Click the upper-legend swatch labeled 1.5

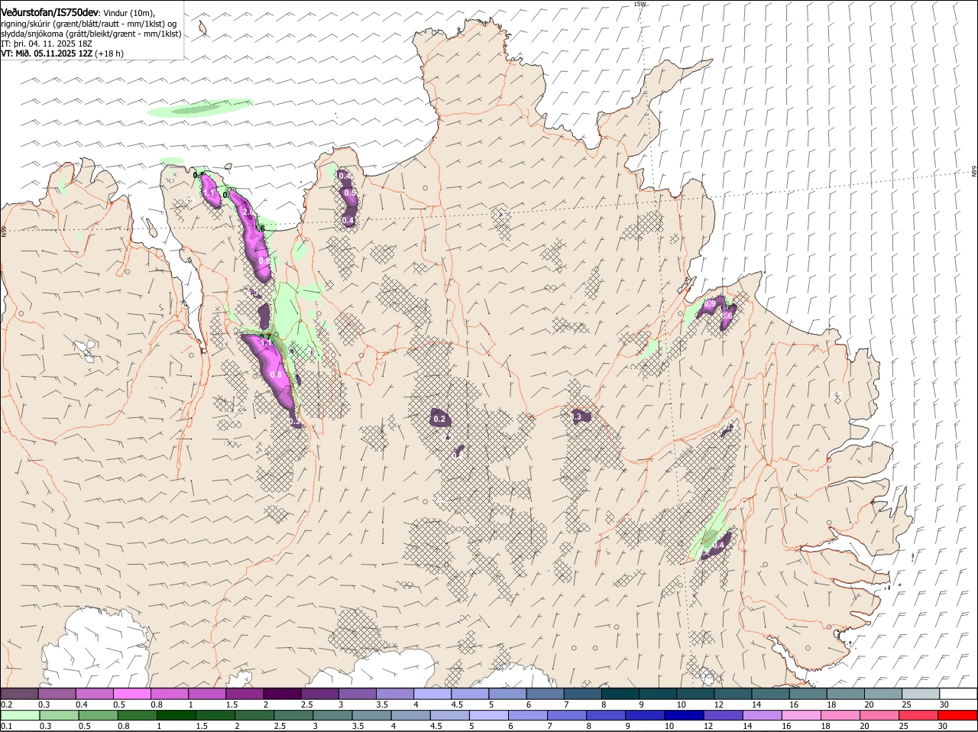tap(245, 693)
